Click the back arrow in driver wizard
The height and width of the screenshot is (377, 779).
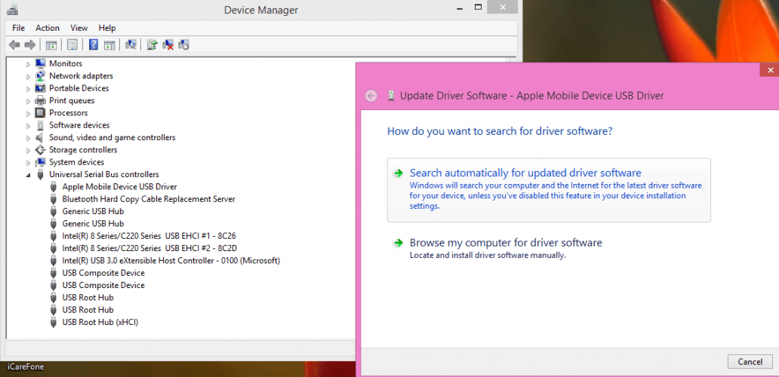click(371, 96)
